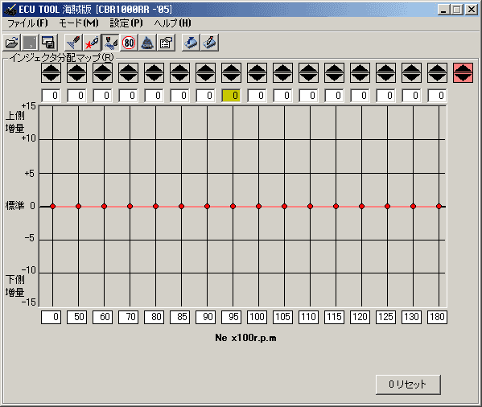This screenshot has width=482, height=407.
Task: Click the 0 リセット button
Action: tap(408, 384)
